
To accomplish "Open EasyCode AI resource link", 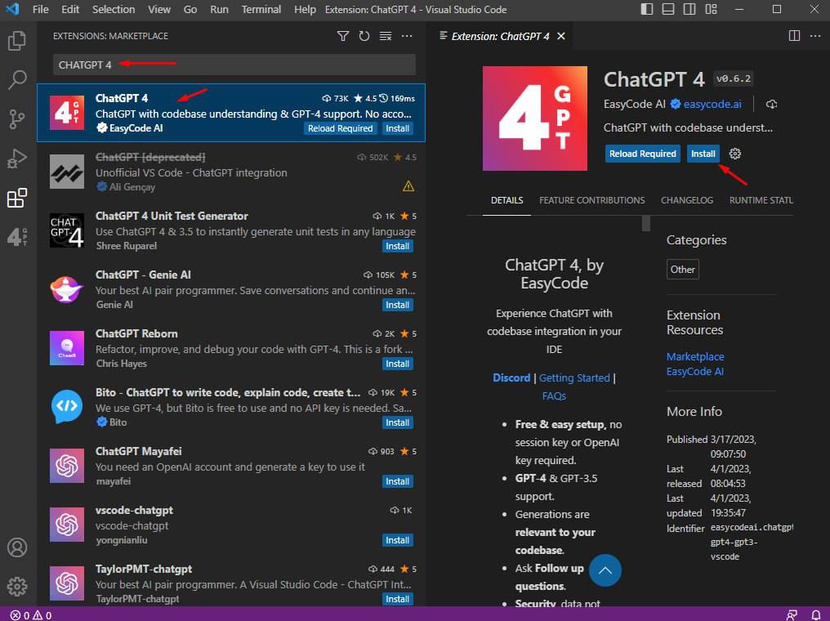I will click(x=694, y=371).
